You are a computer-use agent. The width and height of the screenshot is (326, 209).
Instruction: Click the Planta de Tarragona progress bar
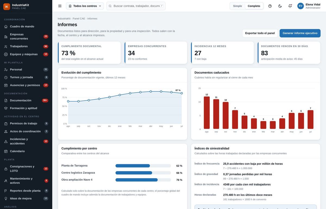pyautogui.click(x=143, y=166)
